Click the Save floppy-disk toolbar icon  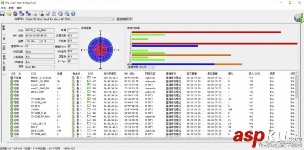(2, 14)
